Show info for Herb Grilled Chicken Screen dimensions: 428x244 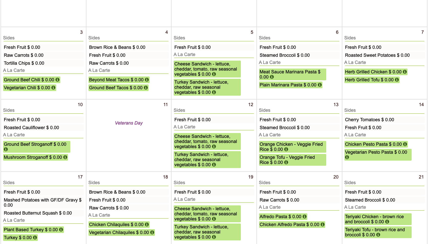[405, 72]
